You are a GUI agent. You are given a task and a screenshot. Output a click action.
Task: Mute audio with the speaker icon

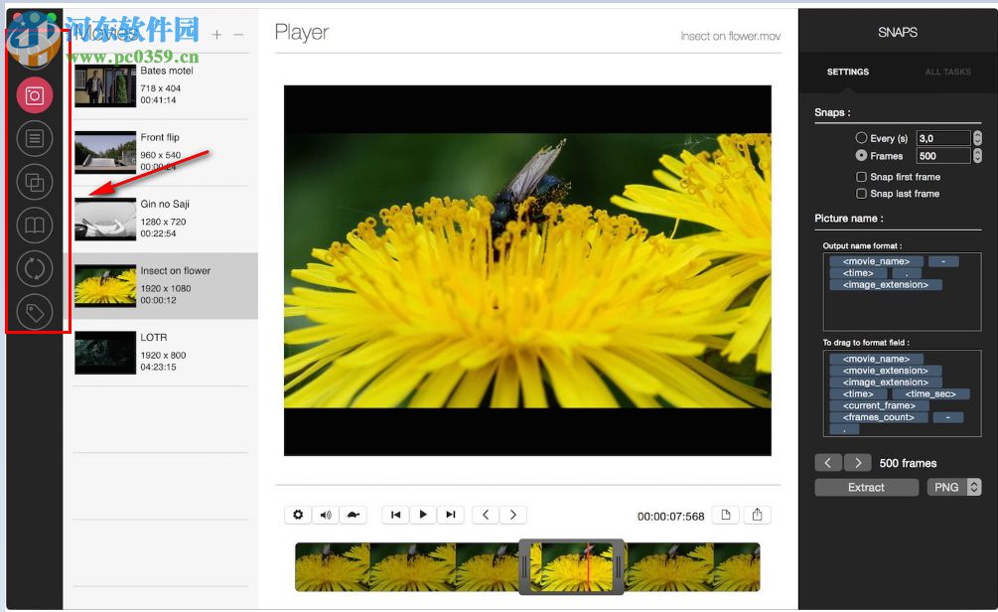pos(326,514)
